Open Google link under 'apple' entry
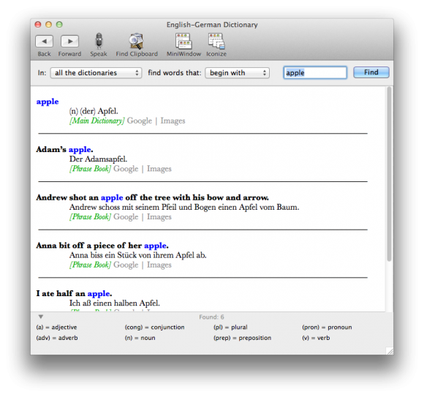 coord(140,121)
